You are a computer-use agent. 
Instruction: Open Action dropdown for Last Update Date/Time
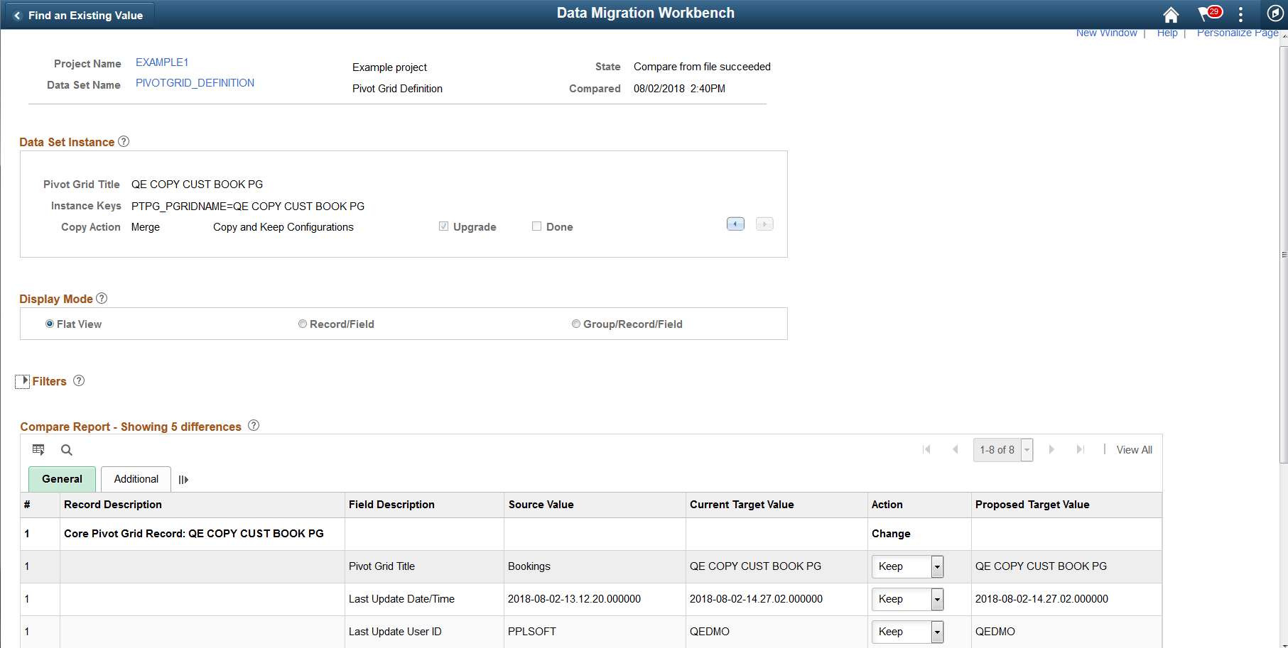pyautogui.click(x=907, y=599)
